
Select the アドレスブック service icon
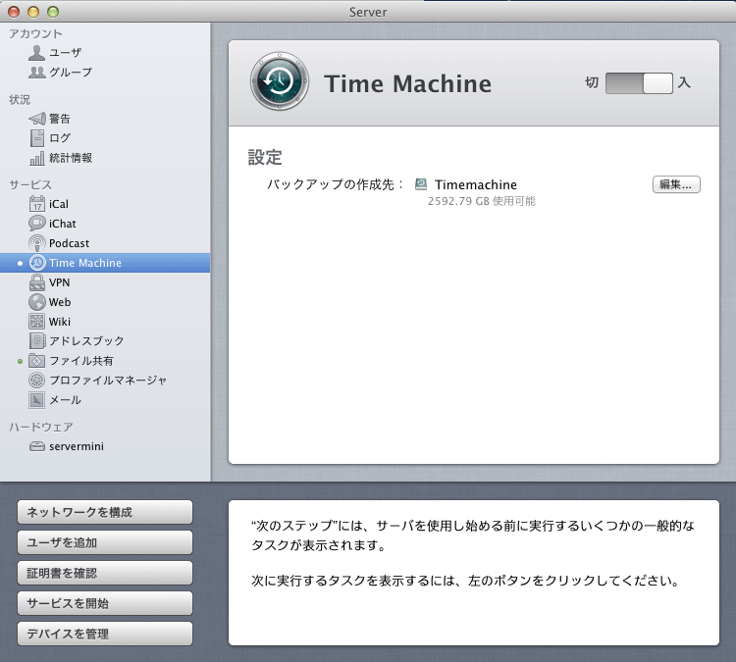[37, 341]
